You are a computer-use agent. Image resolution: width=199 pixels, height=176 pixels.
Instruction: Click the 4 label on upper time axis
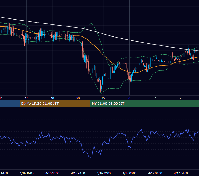pos(181,98)
